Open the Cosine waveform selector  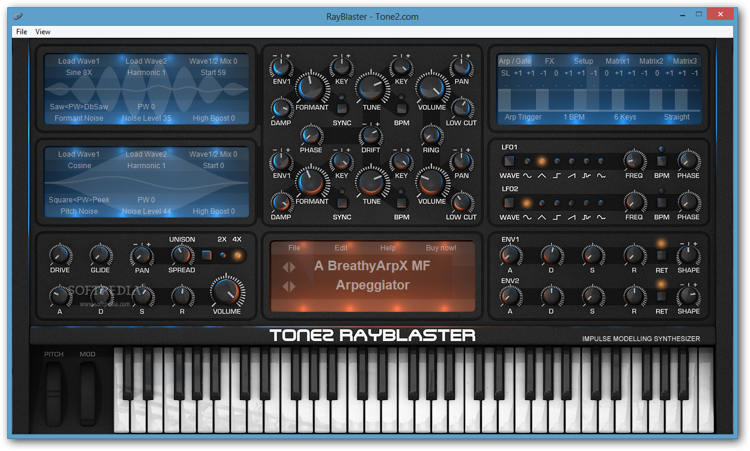(x=79, y=166)
